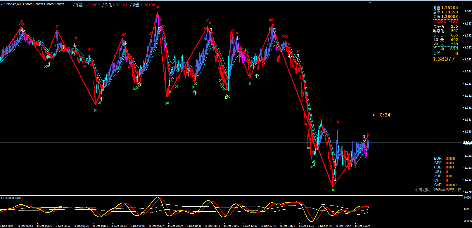Click the 8 Dec 06:25 time axis label
Screen dimensions: 472x228
(44, 226)
